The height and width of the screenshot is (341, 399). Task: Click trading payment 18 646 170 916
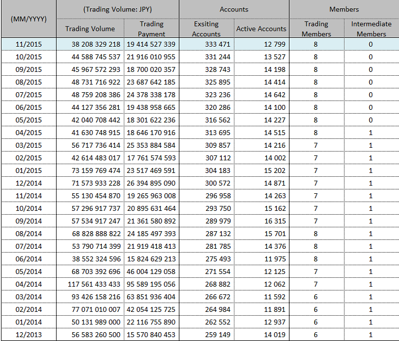[x=152, y=132]
